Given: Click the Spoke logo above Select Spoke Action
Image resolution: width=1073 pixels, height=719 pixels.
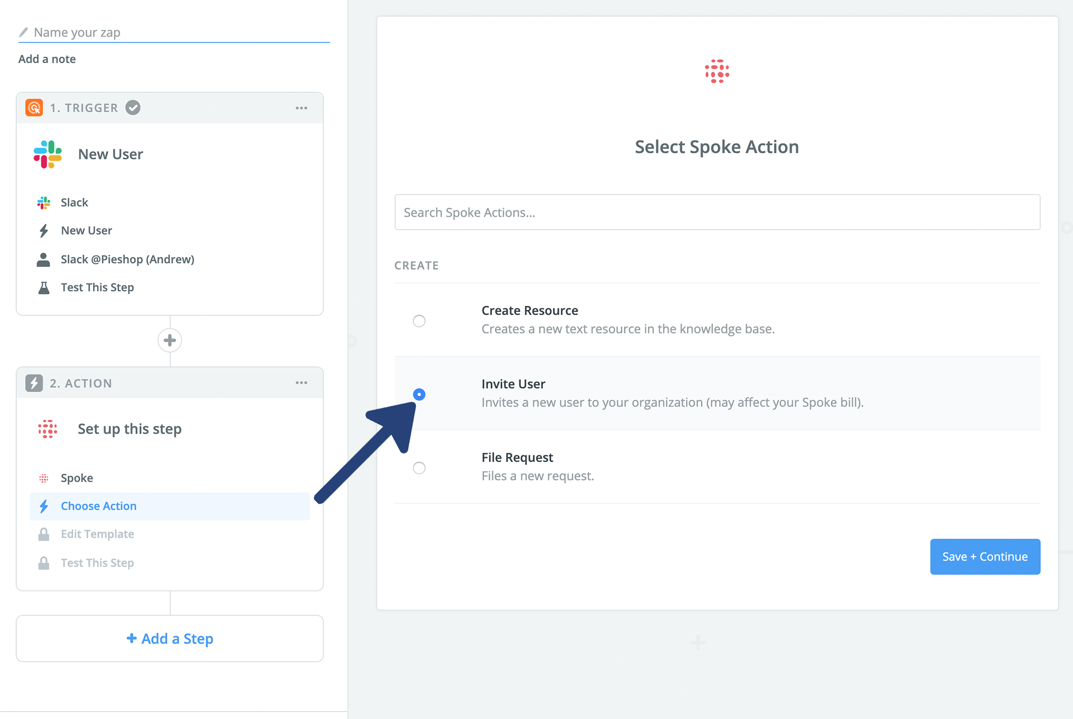Looking at the screenshot, I should point(717,71).
